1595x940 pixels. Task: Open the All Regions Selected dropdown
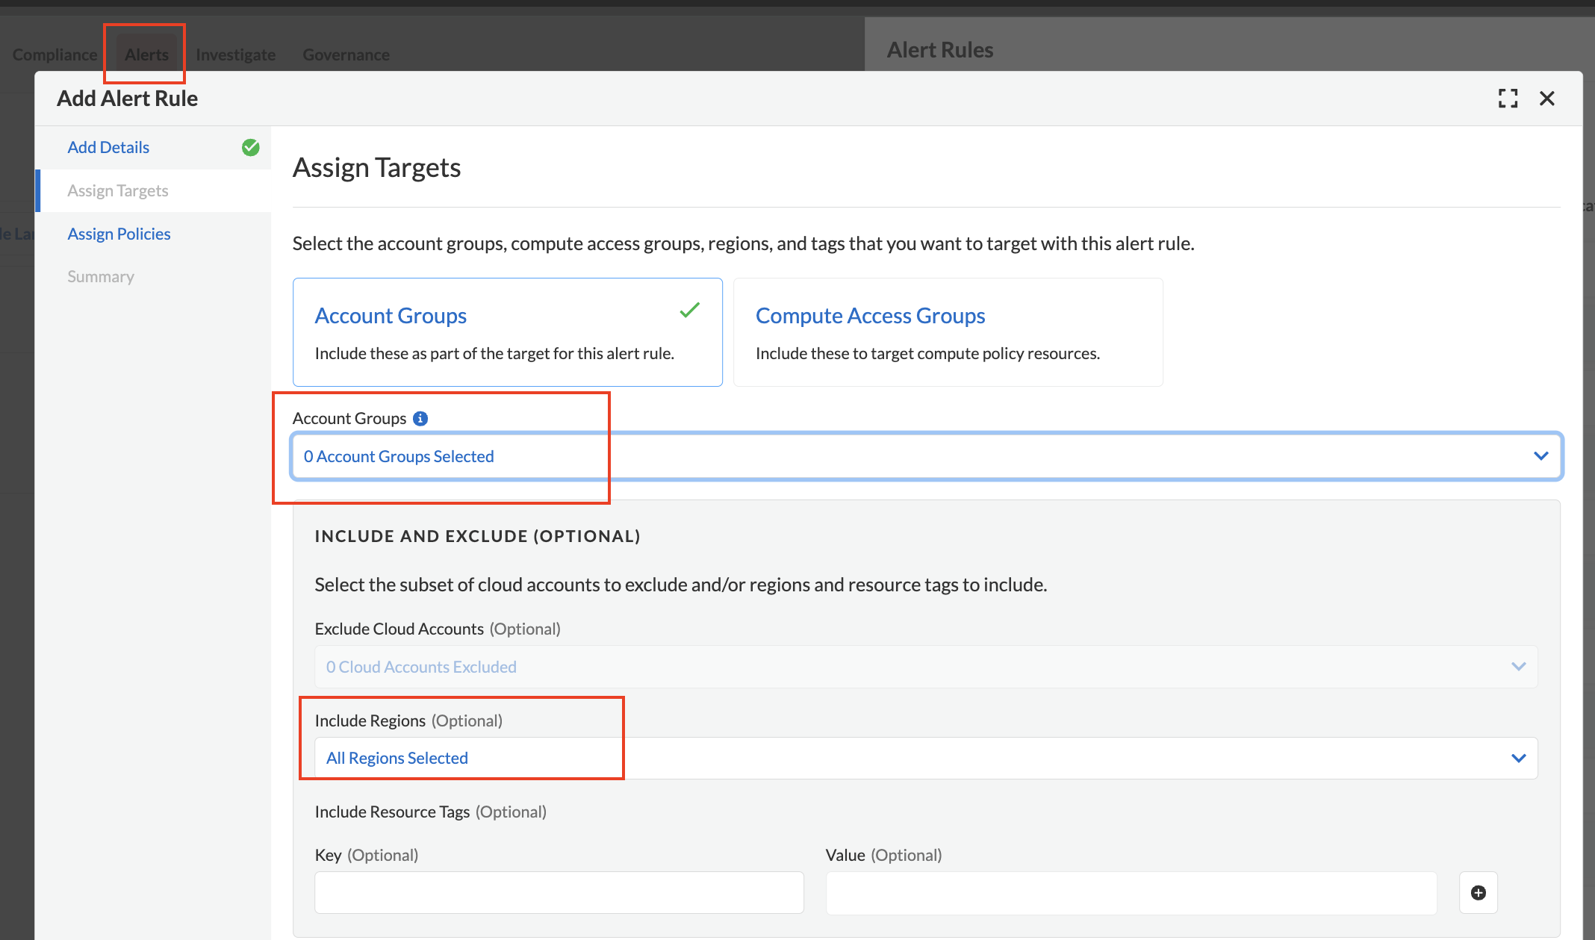926,759
